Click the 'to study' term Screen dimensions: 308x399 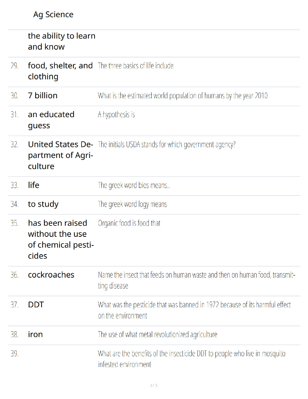(x=43, y=204)
